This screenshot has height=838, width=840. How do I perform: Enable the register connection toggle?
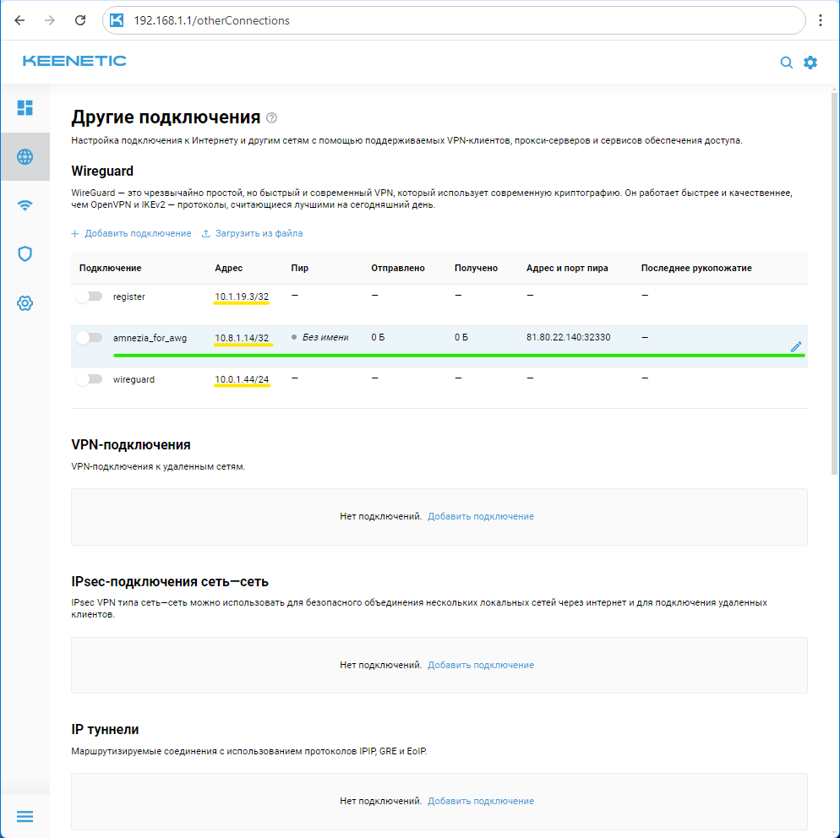(89, 297)
